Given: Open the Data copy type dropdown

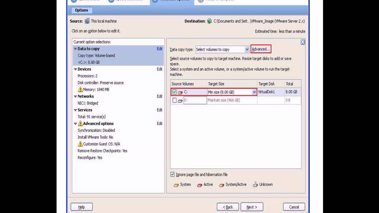Looking at the screenshot, I should (247, 49).
